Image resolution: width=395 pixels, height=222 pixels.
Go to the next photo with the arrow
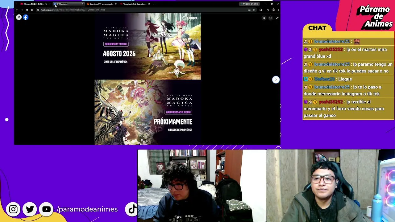[x=276, y=80]
